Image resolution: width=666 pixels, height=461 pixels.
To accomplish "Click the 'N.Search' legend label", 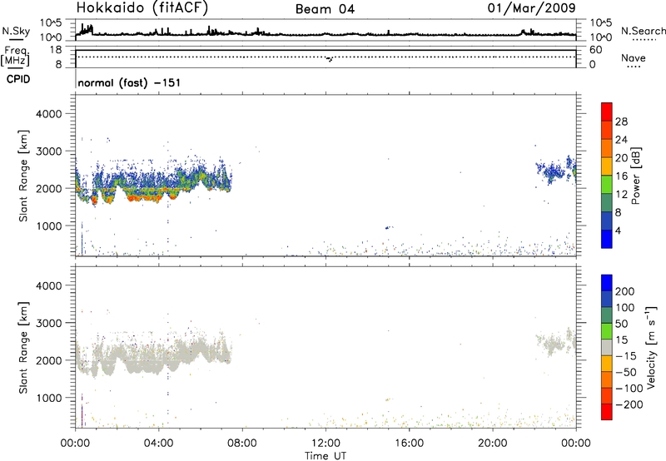I will pyautogui.click(x=644, y=31).
